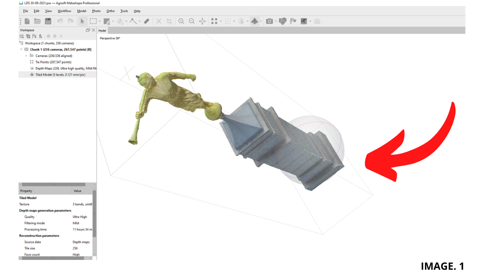Viewport: 484px width, 272px height.
Task: Open the Photo menu
Action: click(96, 11)
